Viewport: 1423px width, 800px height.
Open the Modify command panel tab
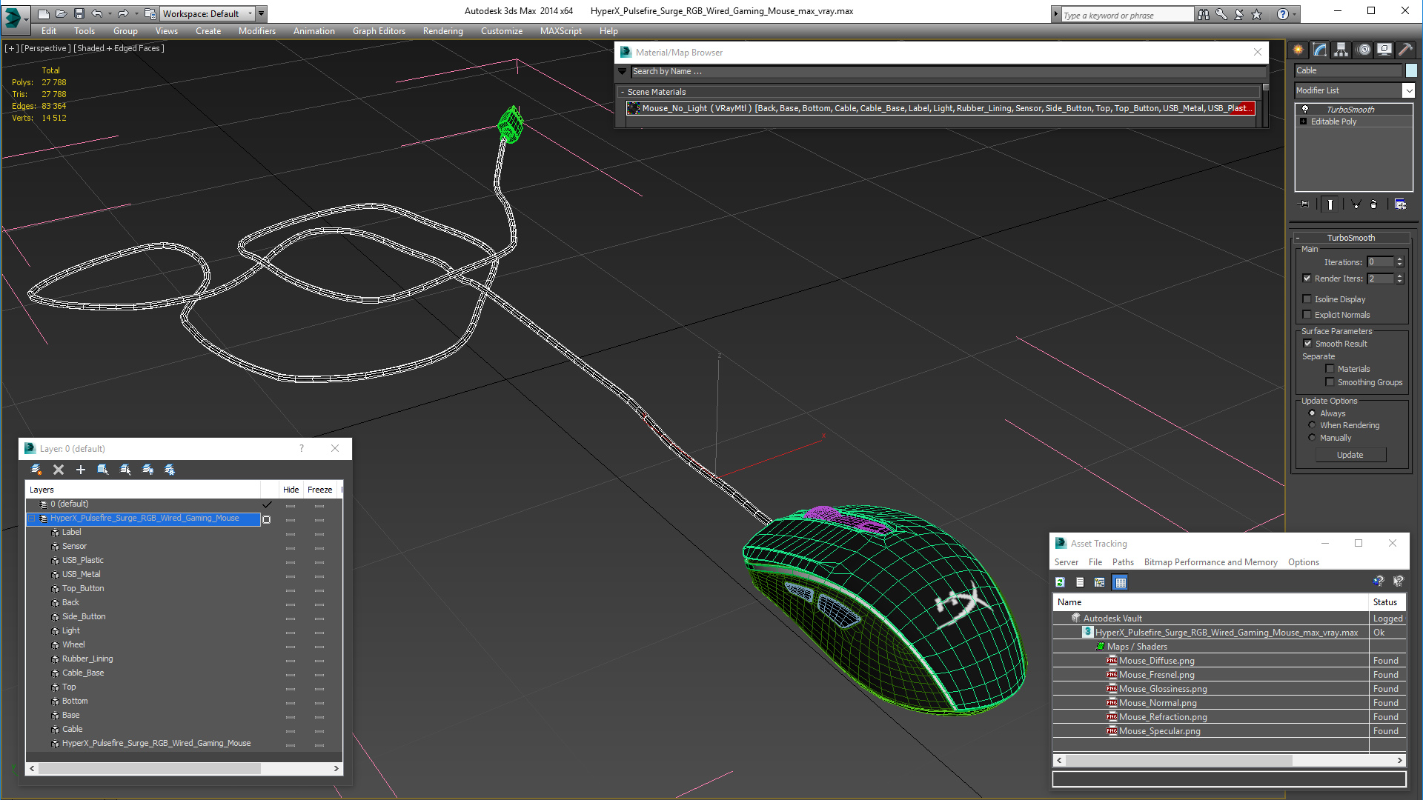pos(1320,50)
